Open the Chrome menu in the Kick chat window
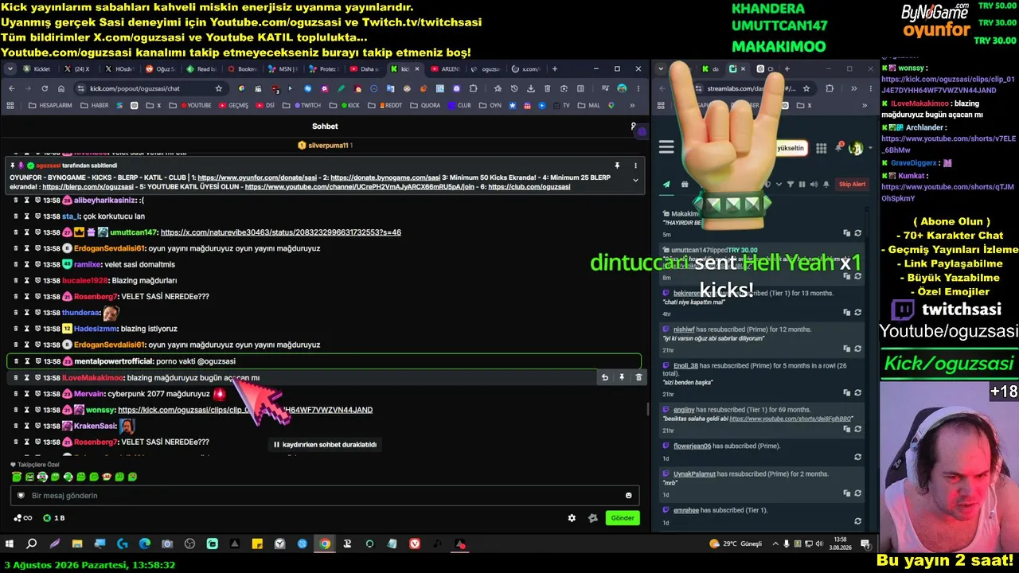1019x573 pixels. [x=638, y=88]
